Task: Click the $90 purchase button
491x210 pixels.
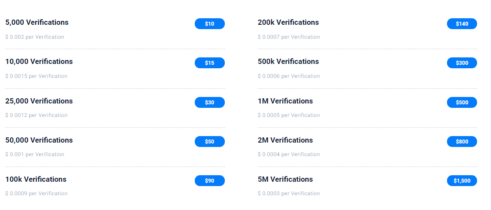Action: pos(210,181)
